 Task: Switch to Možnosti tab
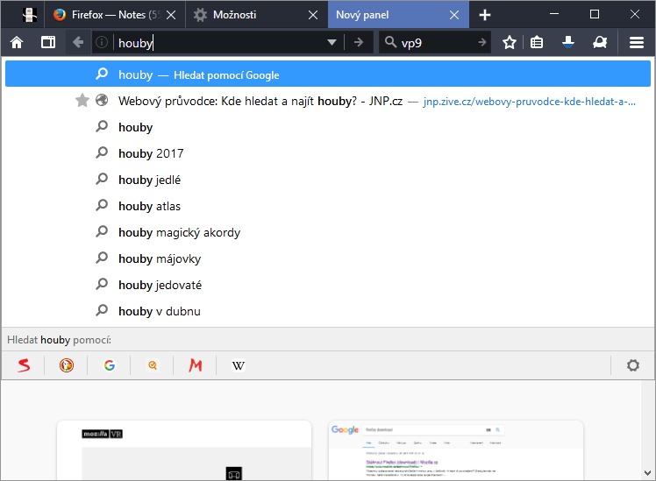pos(256,15)
